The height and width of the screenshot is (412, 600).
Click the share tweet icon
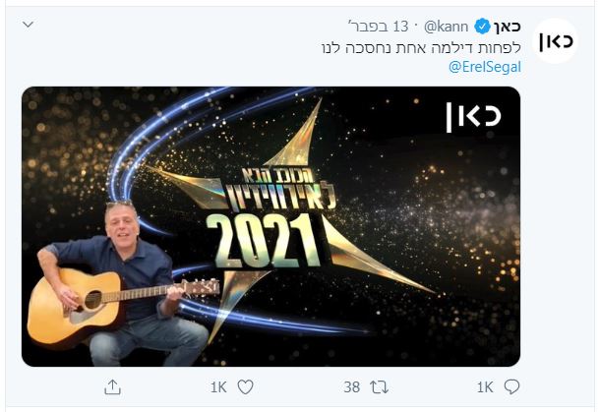pos(113,386)
